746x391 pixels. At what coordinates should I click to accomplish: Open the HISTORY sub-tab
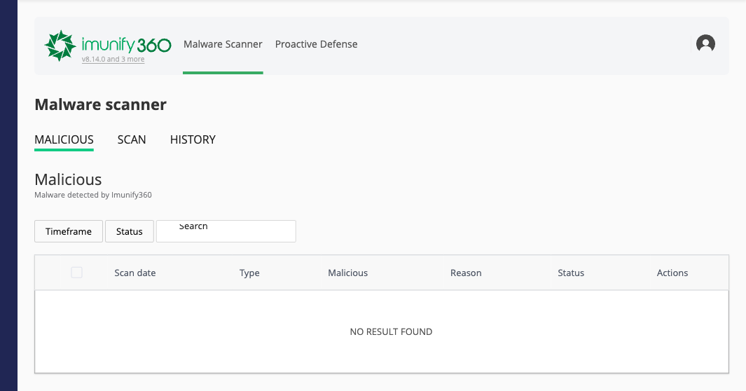pos(193,140)
